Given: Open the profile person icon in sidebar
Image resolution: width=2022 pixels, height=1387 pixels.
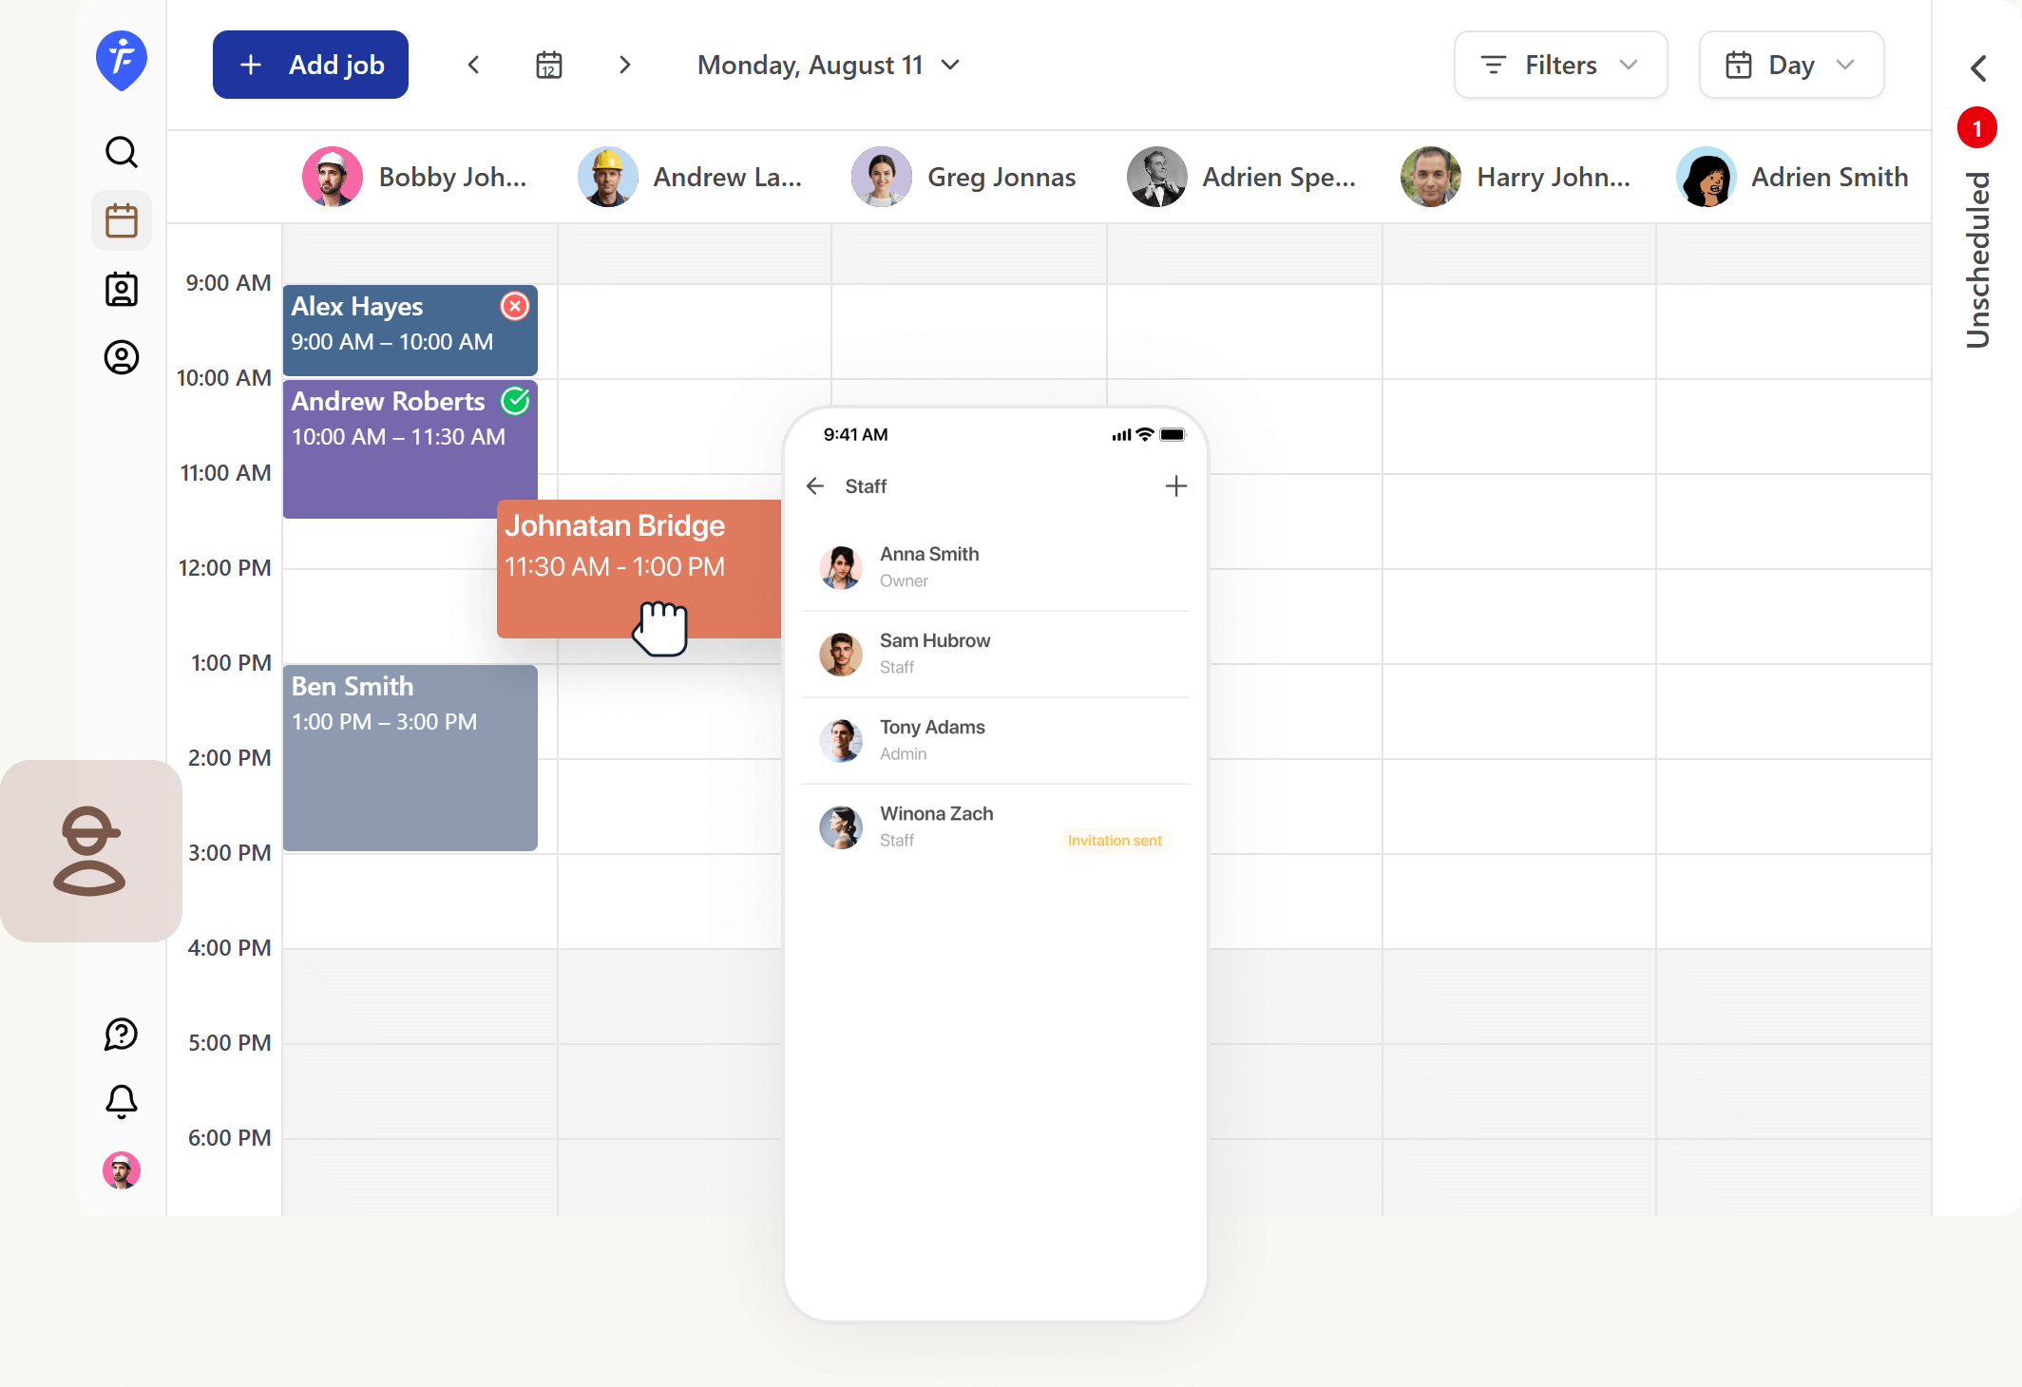Looking at the screenshot, I should click(x=121, y=358).
